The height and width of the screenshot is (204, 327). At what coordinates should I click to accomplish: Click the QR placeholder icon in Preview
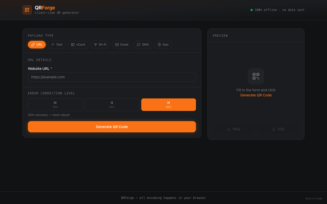click(256, 76)
